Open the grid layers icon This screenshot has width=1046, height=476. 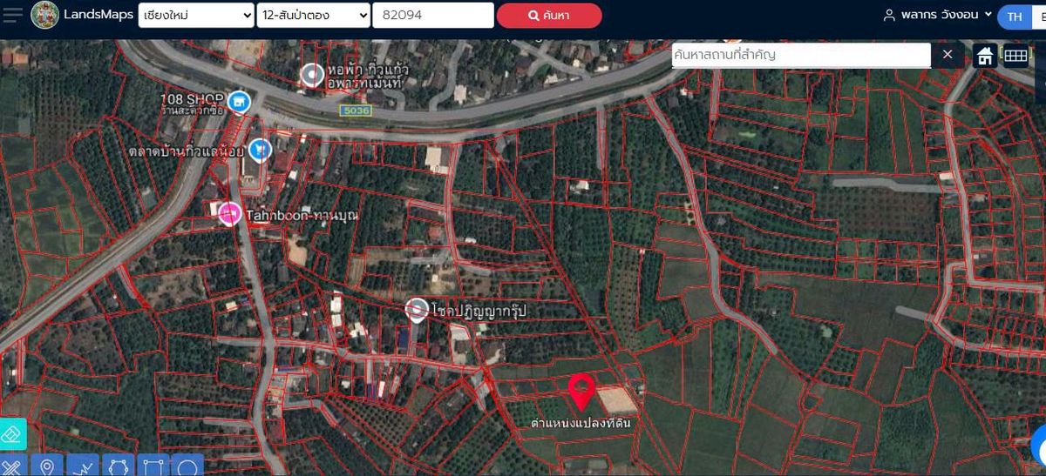1015,56
